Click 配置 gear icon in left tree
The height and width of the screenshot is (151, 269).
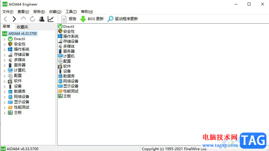pos(10,76)
